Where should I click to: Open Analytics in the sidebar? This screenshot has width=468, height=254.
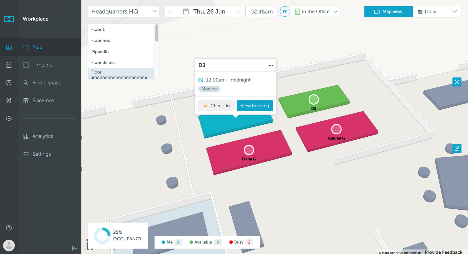tap(42, 136)
